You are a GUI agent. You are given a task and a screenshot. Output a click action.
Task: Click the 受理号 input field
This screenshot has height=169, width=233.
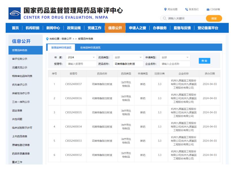point(81,64)
